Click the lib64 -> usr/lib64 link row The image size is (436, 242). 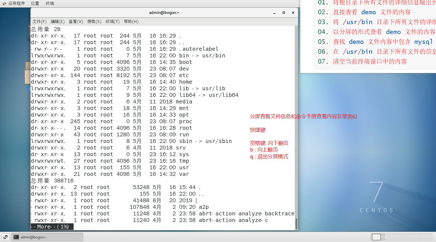click(135, 95)
